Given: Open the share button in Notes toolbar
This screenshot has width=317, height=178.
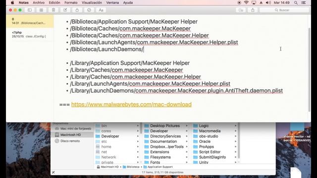Looking at the screenshot, I should click(x=253, y=10).
